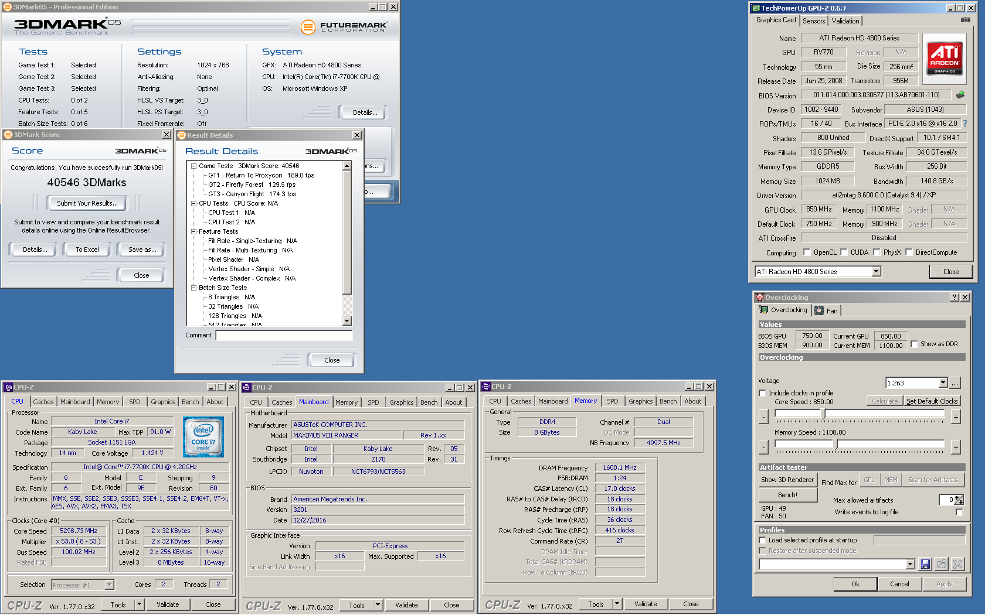Enable Write events to log file
Image resolution: width=985 pixels, height=615 pixels.
(959, 512)
